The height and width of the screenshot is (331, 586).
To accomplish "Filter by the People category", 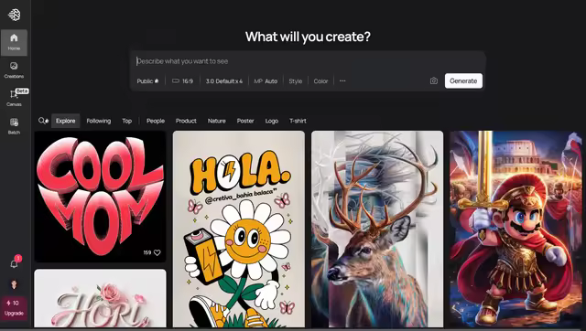I will click(x=156, y=121).
